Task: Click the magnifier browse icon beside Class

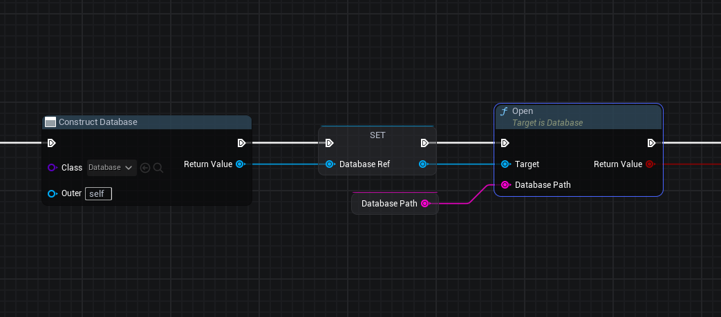Action: pyautogui.click(x=158, y=167)
